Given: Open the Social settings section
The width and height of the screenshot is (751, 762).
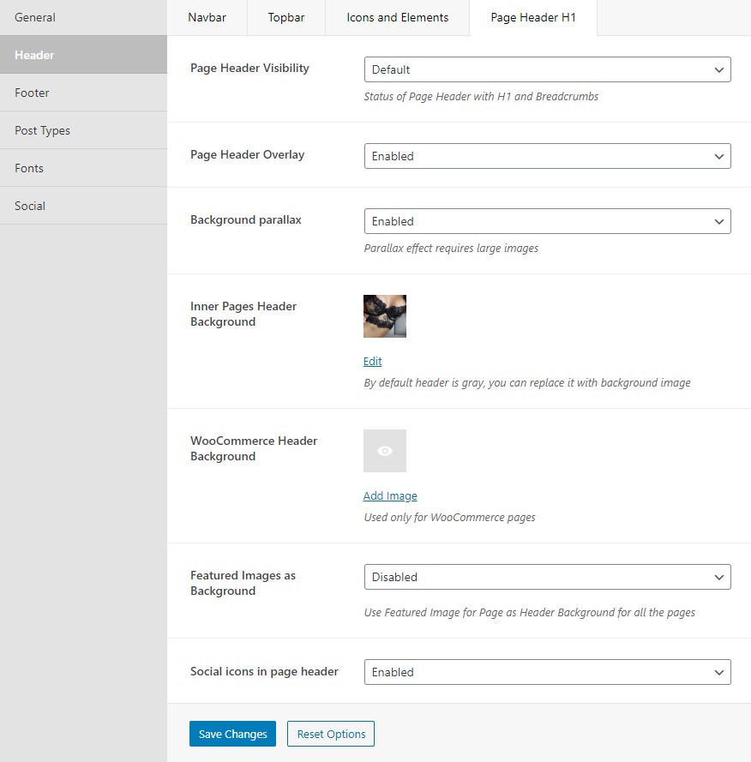Looking at the screenshot, I should tap(84, 206).
